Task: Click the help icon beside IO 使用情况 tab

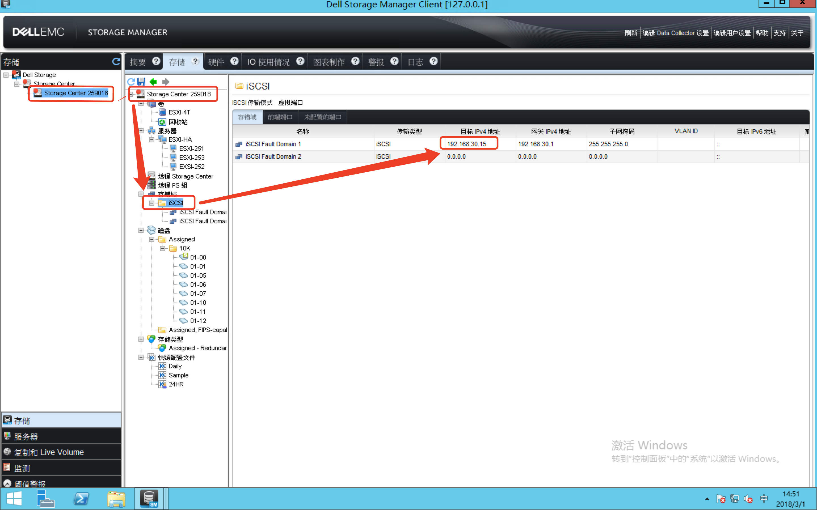Action: click(300, 61)
